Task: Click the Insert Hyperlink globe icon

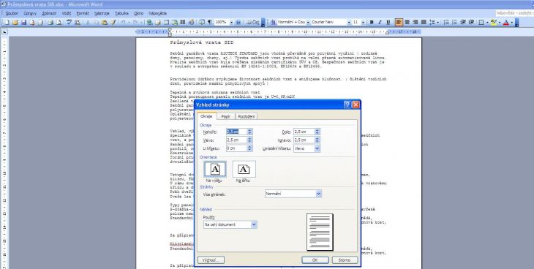Action: (149, 23)
